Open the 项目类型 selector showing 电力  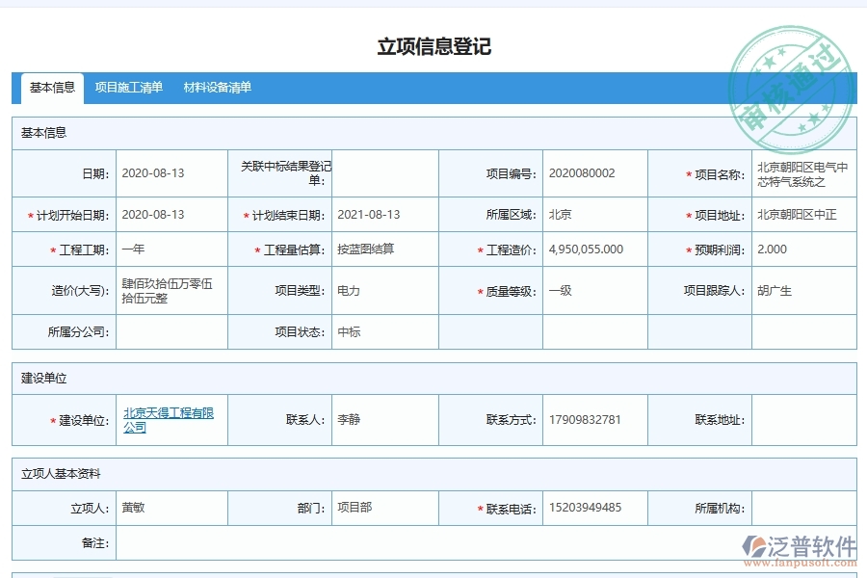tap(383, 290)
